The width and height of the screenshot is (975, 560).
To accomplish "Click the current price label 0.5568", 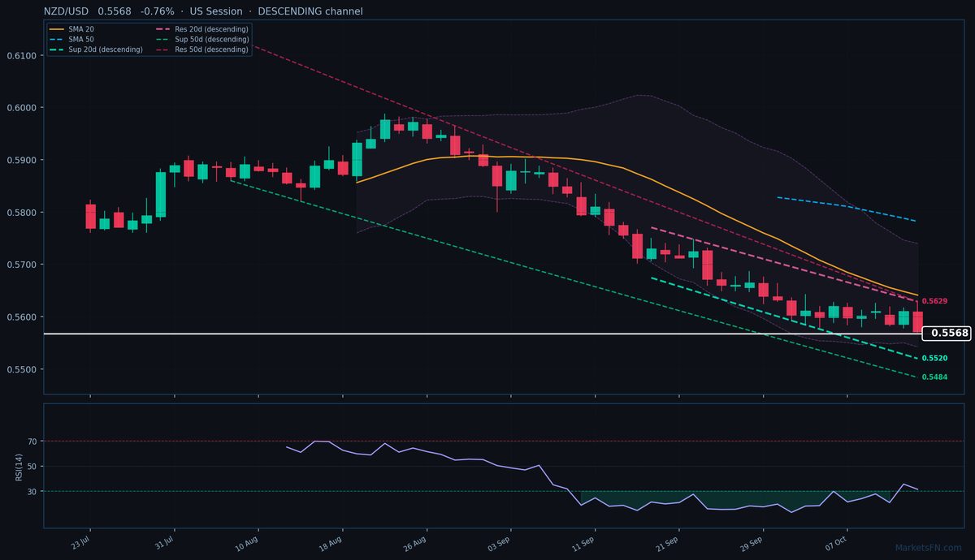I will [947, 333].
